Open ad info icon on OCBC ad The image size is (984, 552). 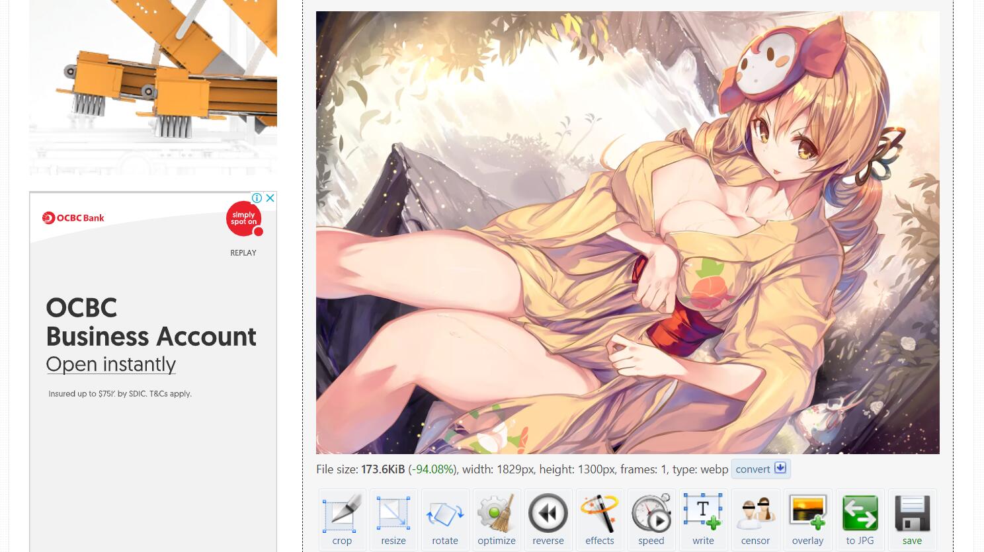(257, 198)
